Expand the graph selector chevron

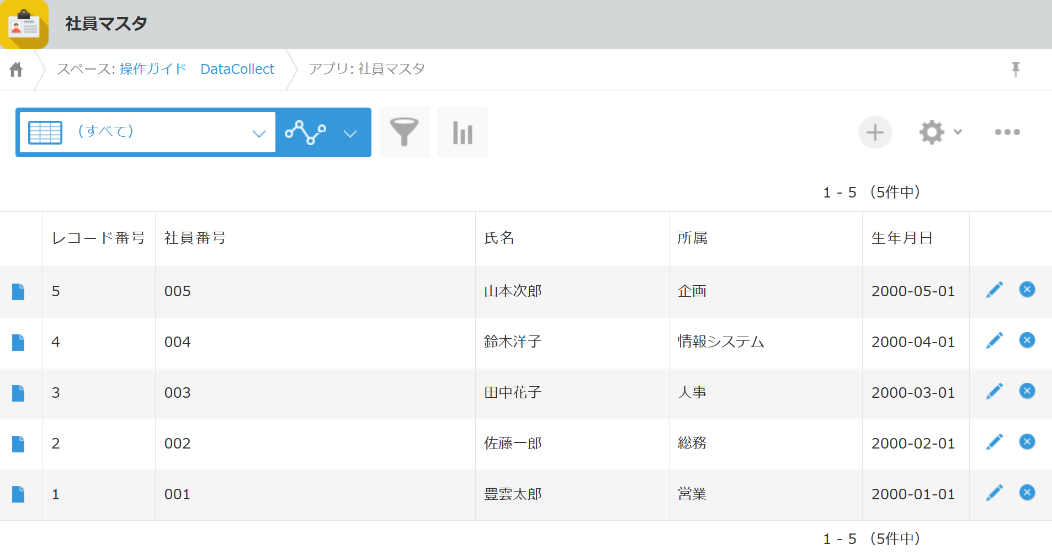point(350,132)
